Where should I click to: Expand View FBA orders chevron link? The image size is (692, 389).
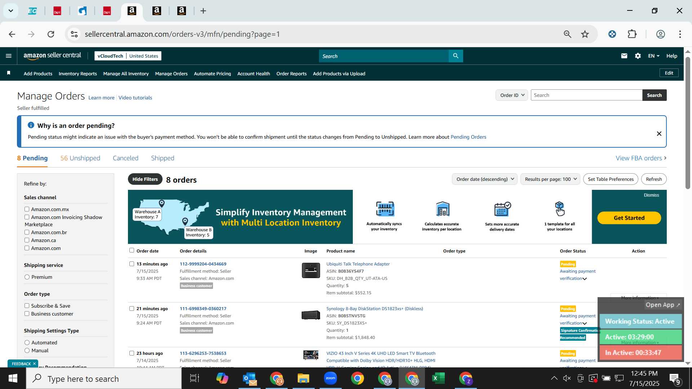point(641,158)
